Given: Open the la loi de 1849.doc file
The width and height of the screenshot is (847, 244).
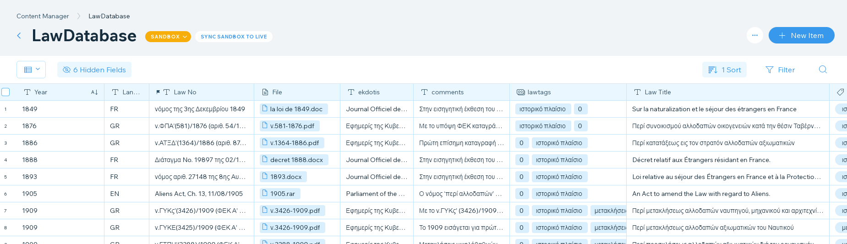Looking at the screenshot, I should click(293, 109).
